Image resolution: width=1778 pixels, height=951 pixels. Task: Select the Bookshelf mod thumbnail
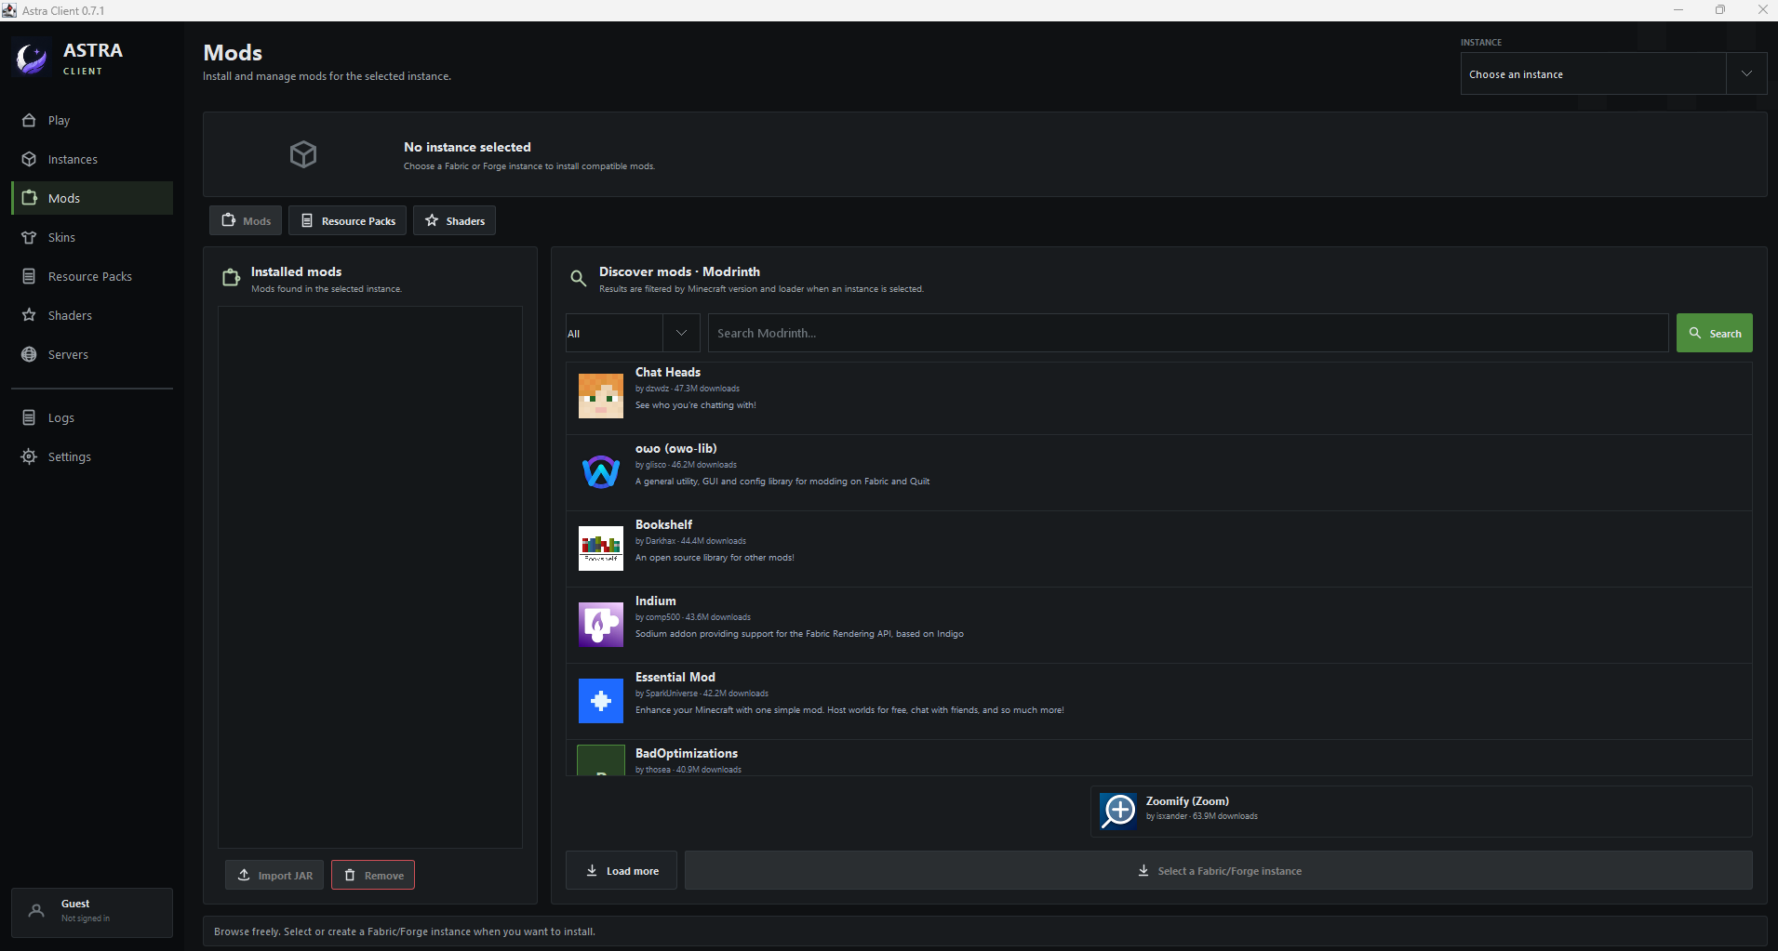pos(601,548)
